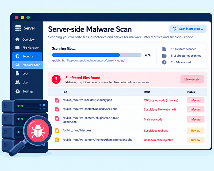Click the Suspicious redirect issue text
Screen dimensions: 214x171
156,130
